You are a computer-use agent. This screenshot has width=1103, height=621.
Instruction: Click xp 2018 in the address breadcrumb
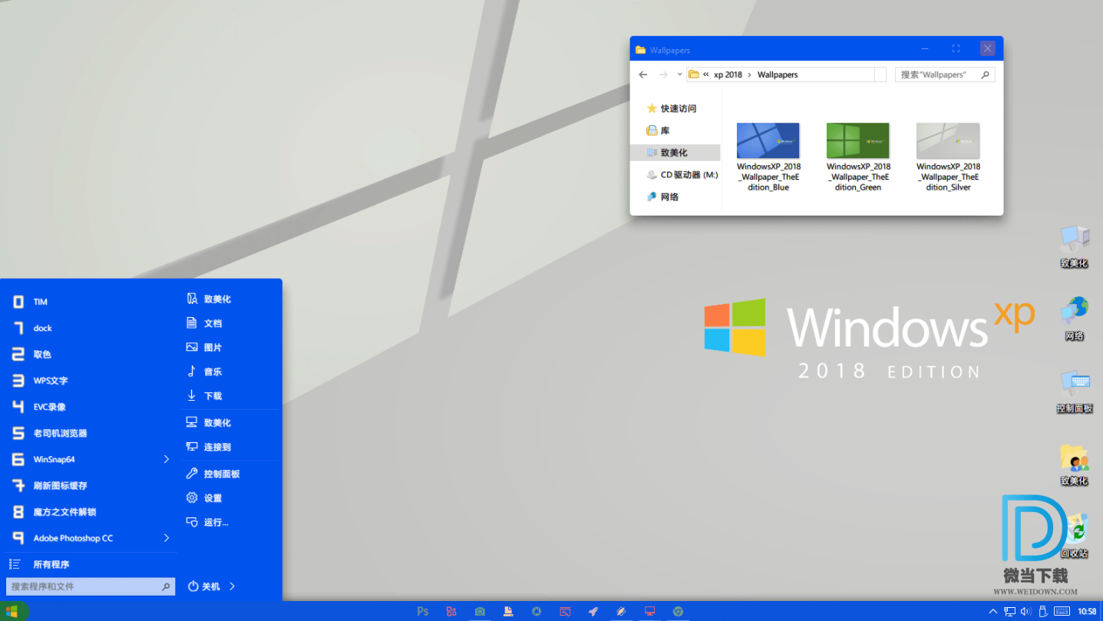coord(728,74)
